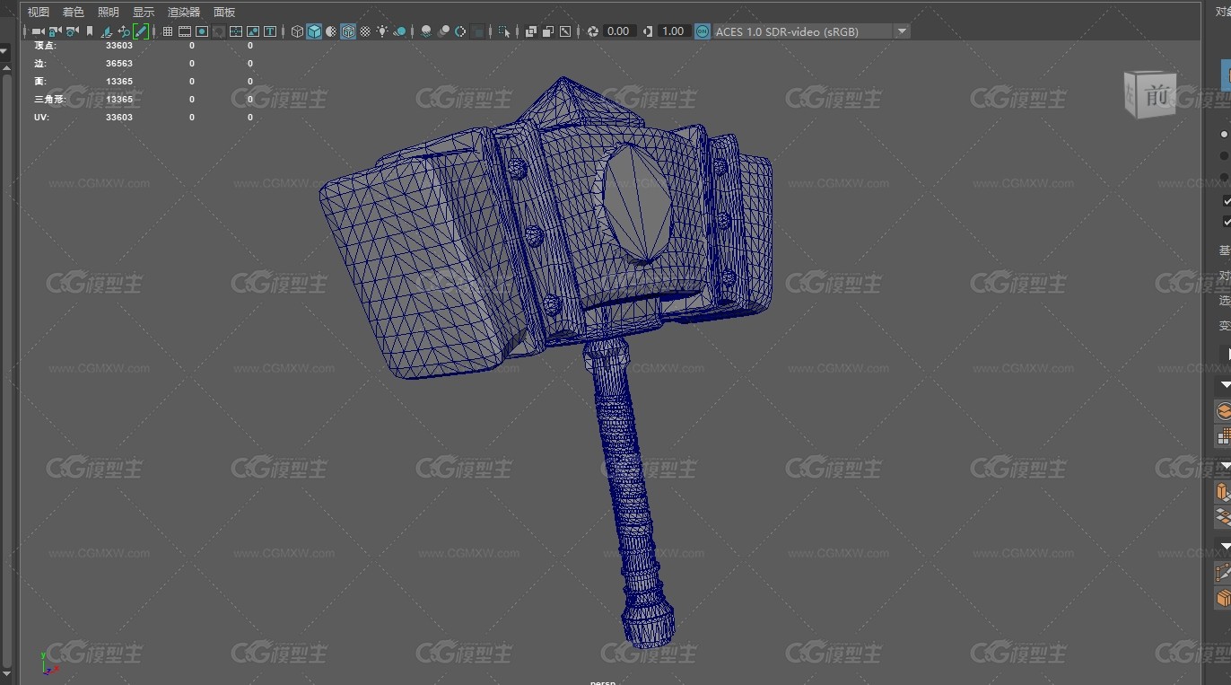Enable smooth shade all cube icon
The image size is (1231, 685).
314,31
